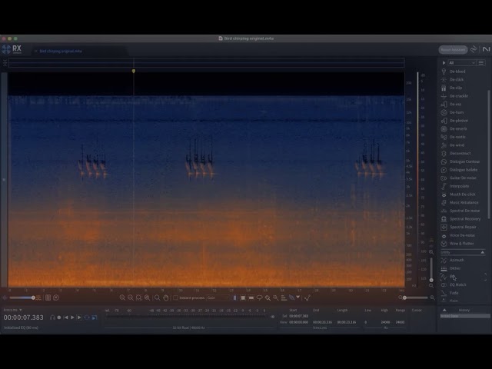Open the module list view menu
Image resolution: width=492 pixels, height=369 pixels.
tap(481, 63)
